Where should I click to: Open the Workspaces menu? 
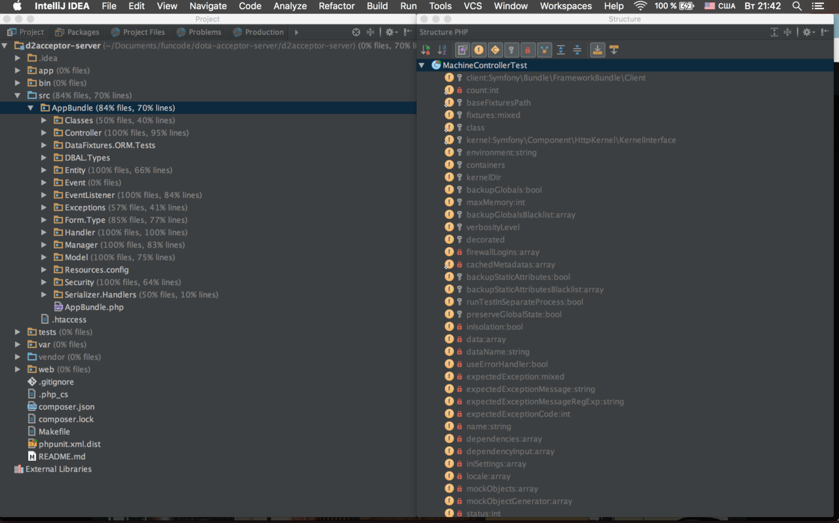[566, 6]
